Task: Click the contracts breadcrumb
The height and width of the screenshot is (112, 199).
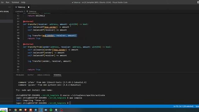Action: pos(19,12)
